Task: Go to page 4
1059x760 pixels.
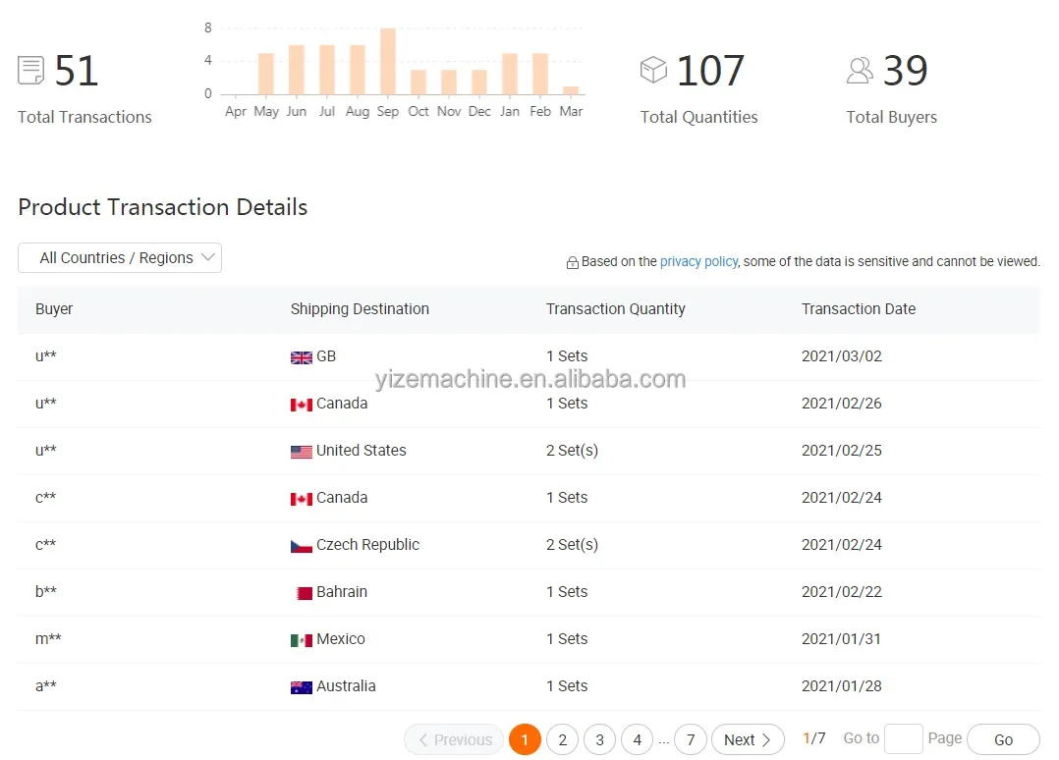Action: (637, 739)
